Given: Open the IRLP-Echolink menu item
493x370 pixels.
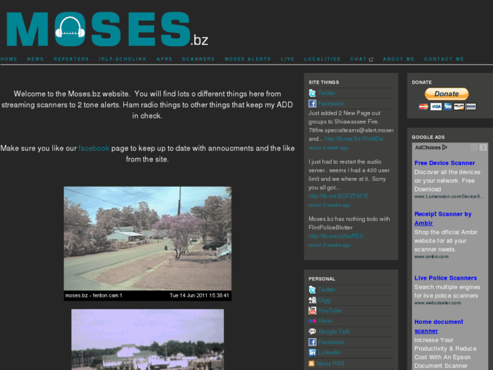Looking at the screenshot, I should click(x=123, y=59).
